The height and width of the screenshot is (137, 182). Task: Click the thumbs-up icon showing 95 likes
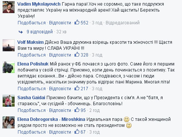point(77,110)
